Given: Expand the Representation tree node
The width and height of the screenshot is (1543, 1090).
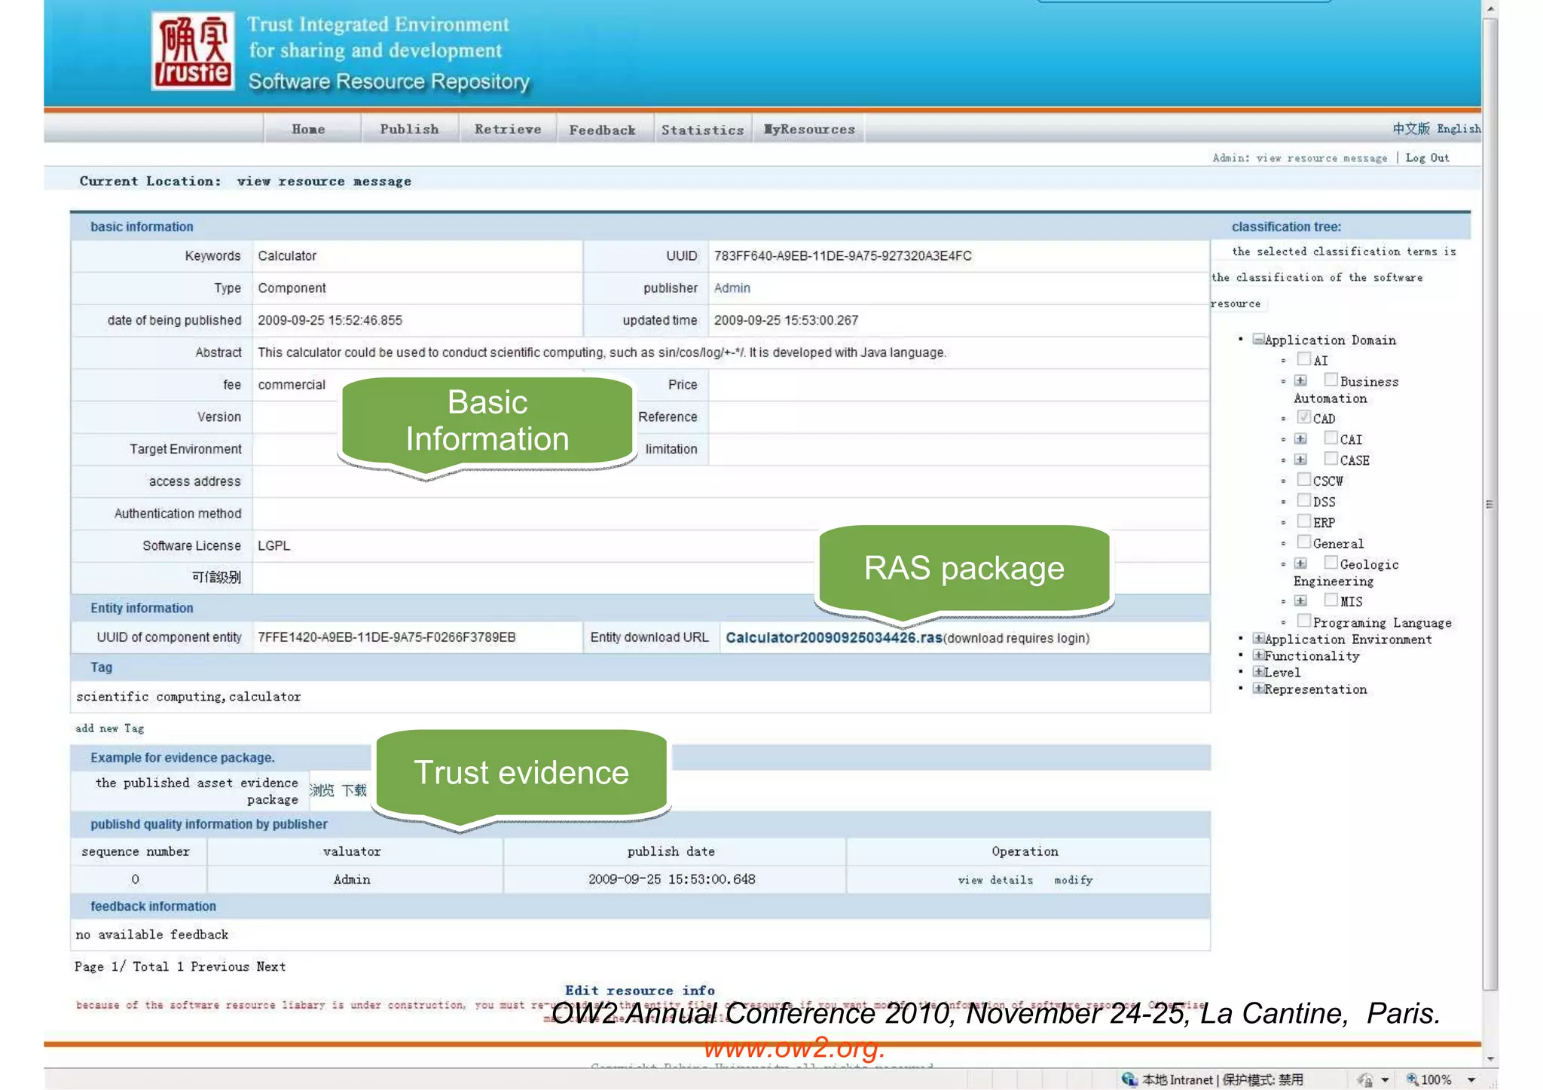Looking at the screenshot, I should click(1258, 688).
